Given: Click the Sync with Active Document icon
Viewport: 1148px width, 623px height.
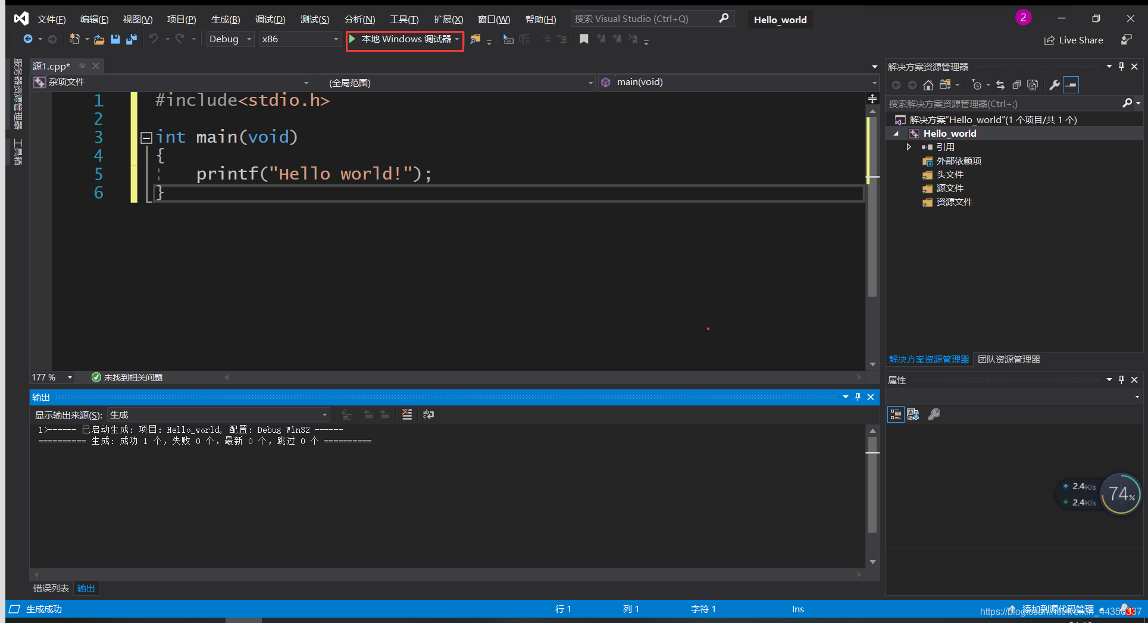Looking at the screenshot, I should (x=1000, y=84).
